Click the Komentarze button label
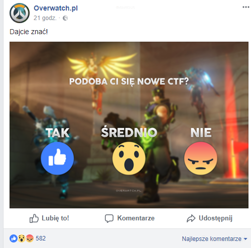The image size is (251, 248). coord(136,218)
